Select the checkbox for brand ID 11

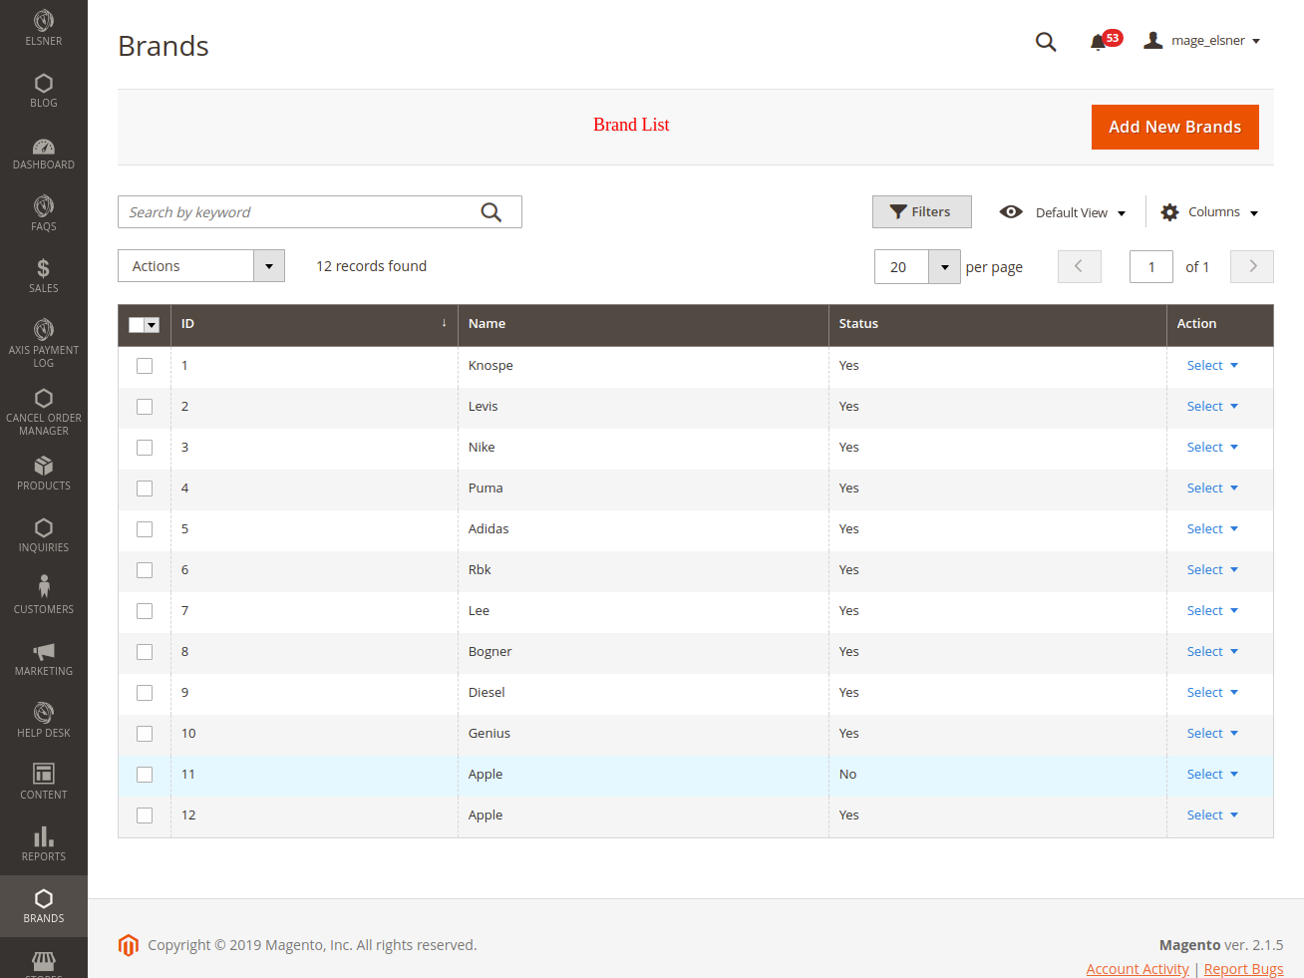(145, 775)
